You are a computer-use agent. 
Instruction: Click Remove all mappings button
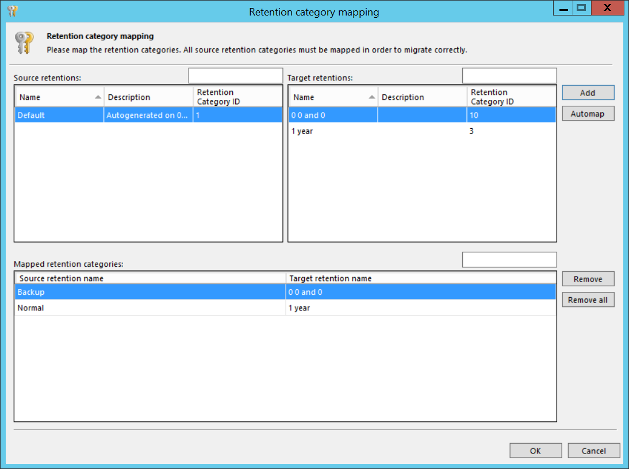click(588, 300)
